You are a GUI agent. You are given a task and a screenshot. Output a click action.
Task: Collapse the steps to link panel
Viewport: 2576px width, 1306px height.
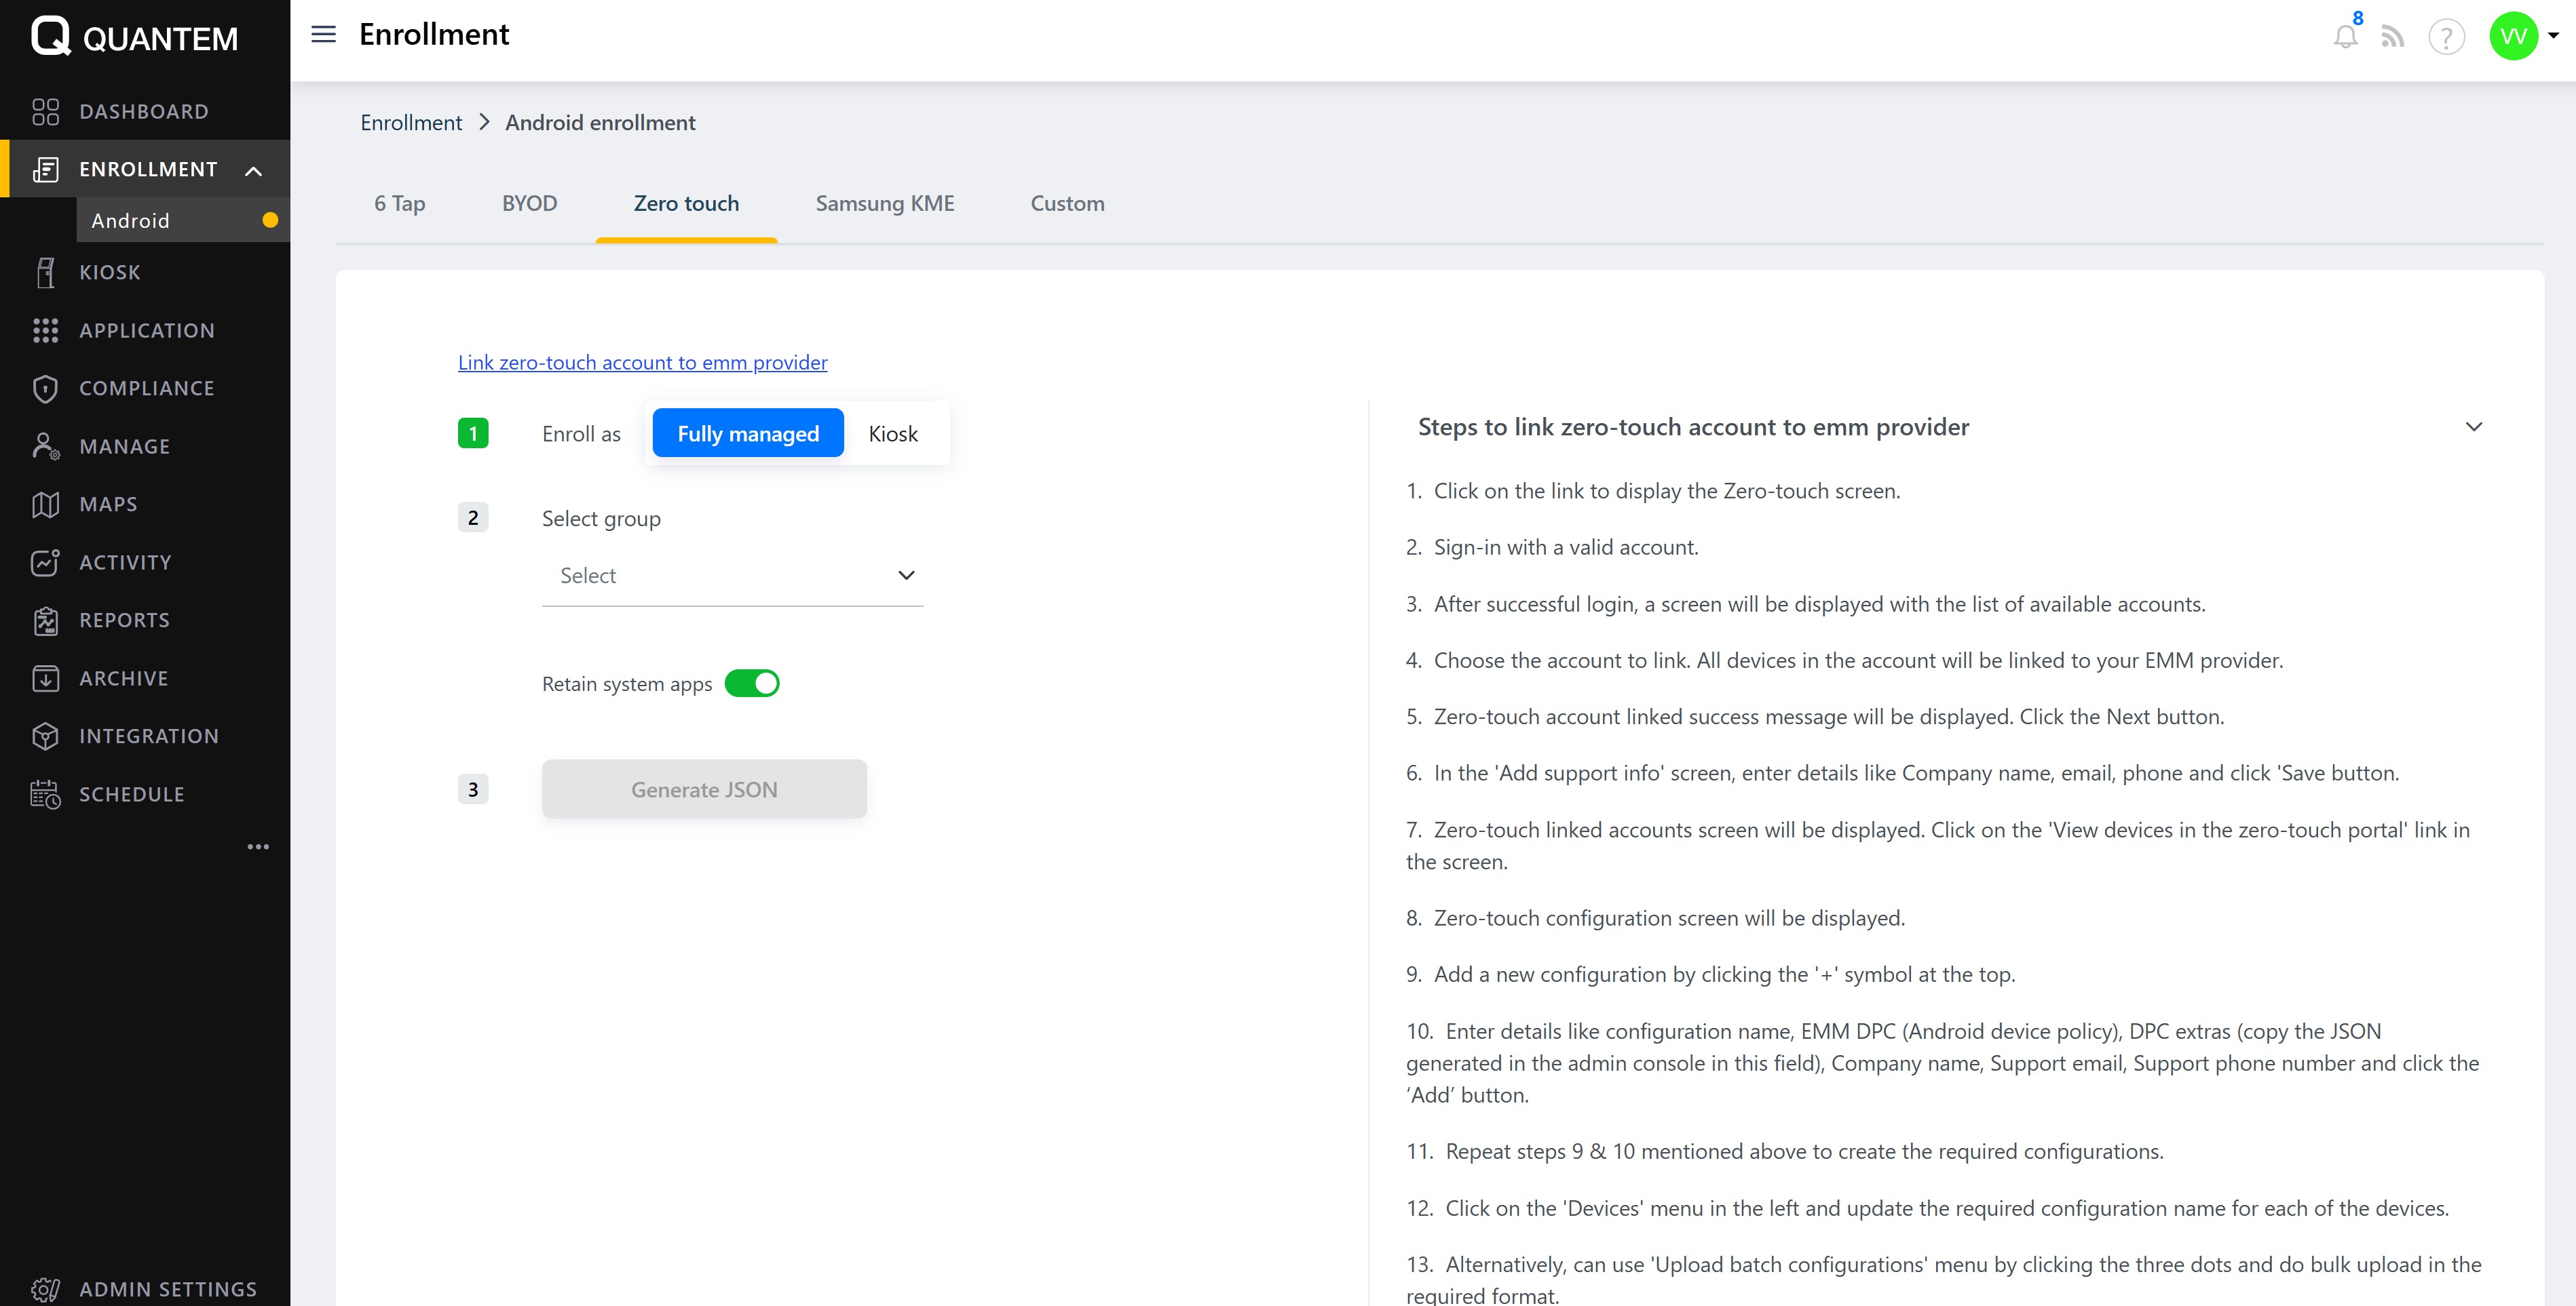pos(2473,427)
